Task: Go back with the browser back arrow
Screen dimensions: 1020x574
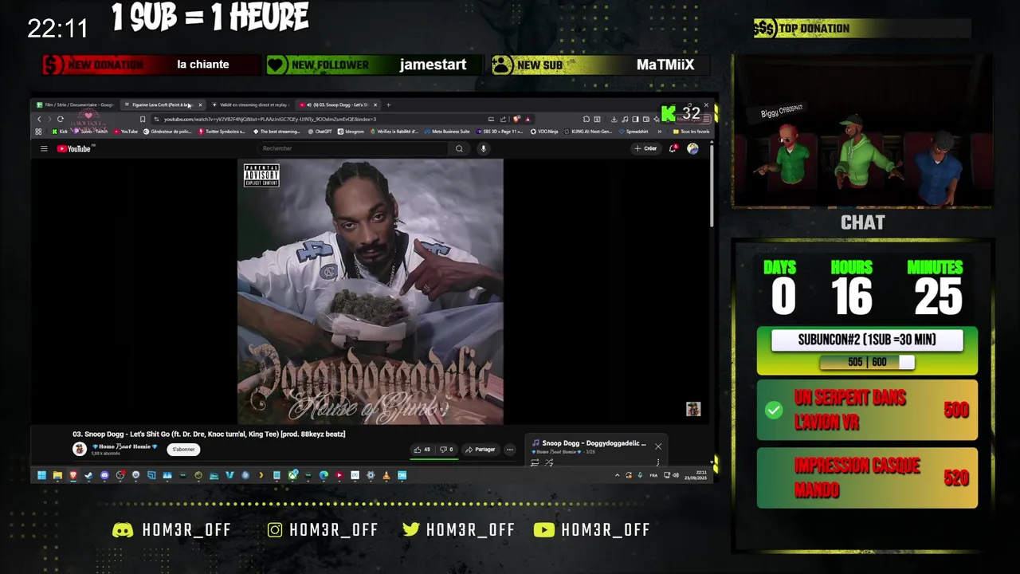Action: click(39, 119)
